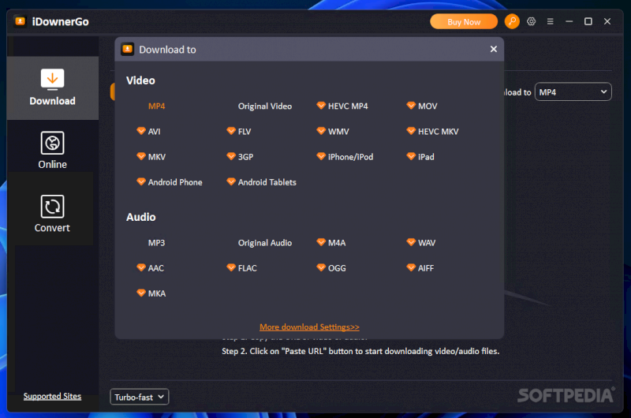Open More download Settings link
This screenshot has height=418, width=631.
(x=309, y=327)
